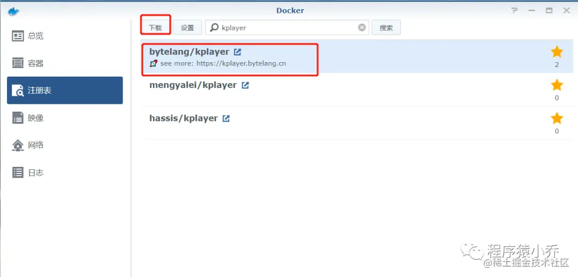Focus the kplayer search input field
This screenshot has width=578, height=277.
287,28
